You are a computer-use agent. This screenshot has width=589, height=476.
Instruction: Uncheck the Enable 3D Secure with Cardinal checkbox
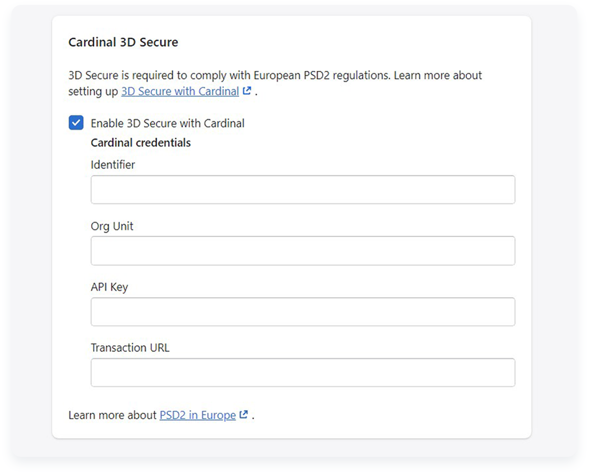click(76, 123)
